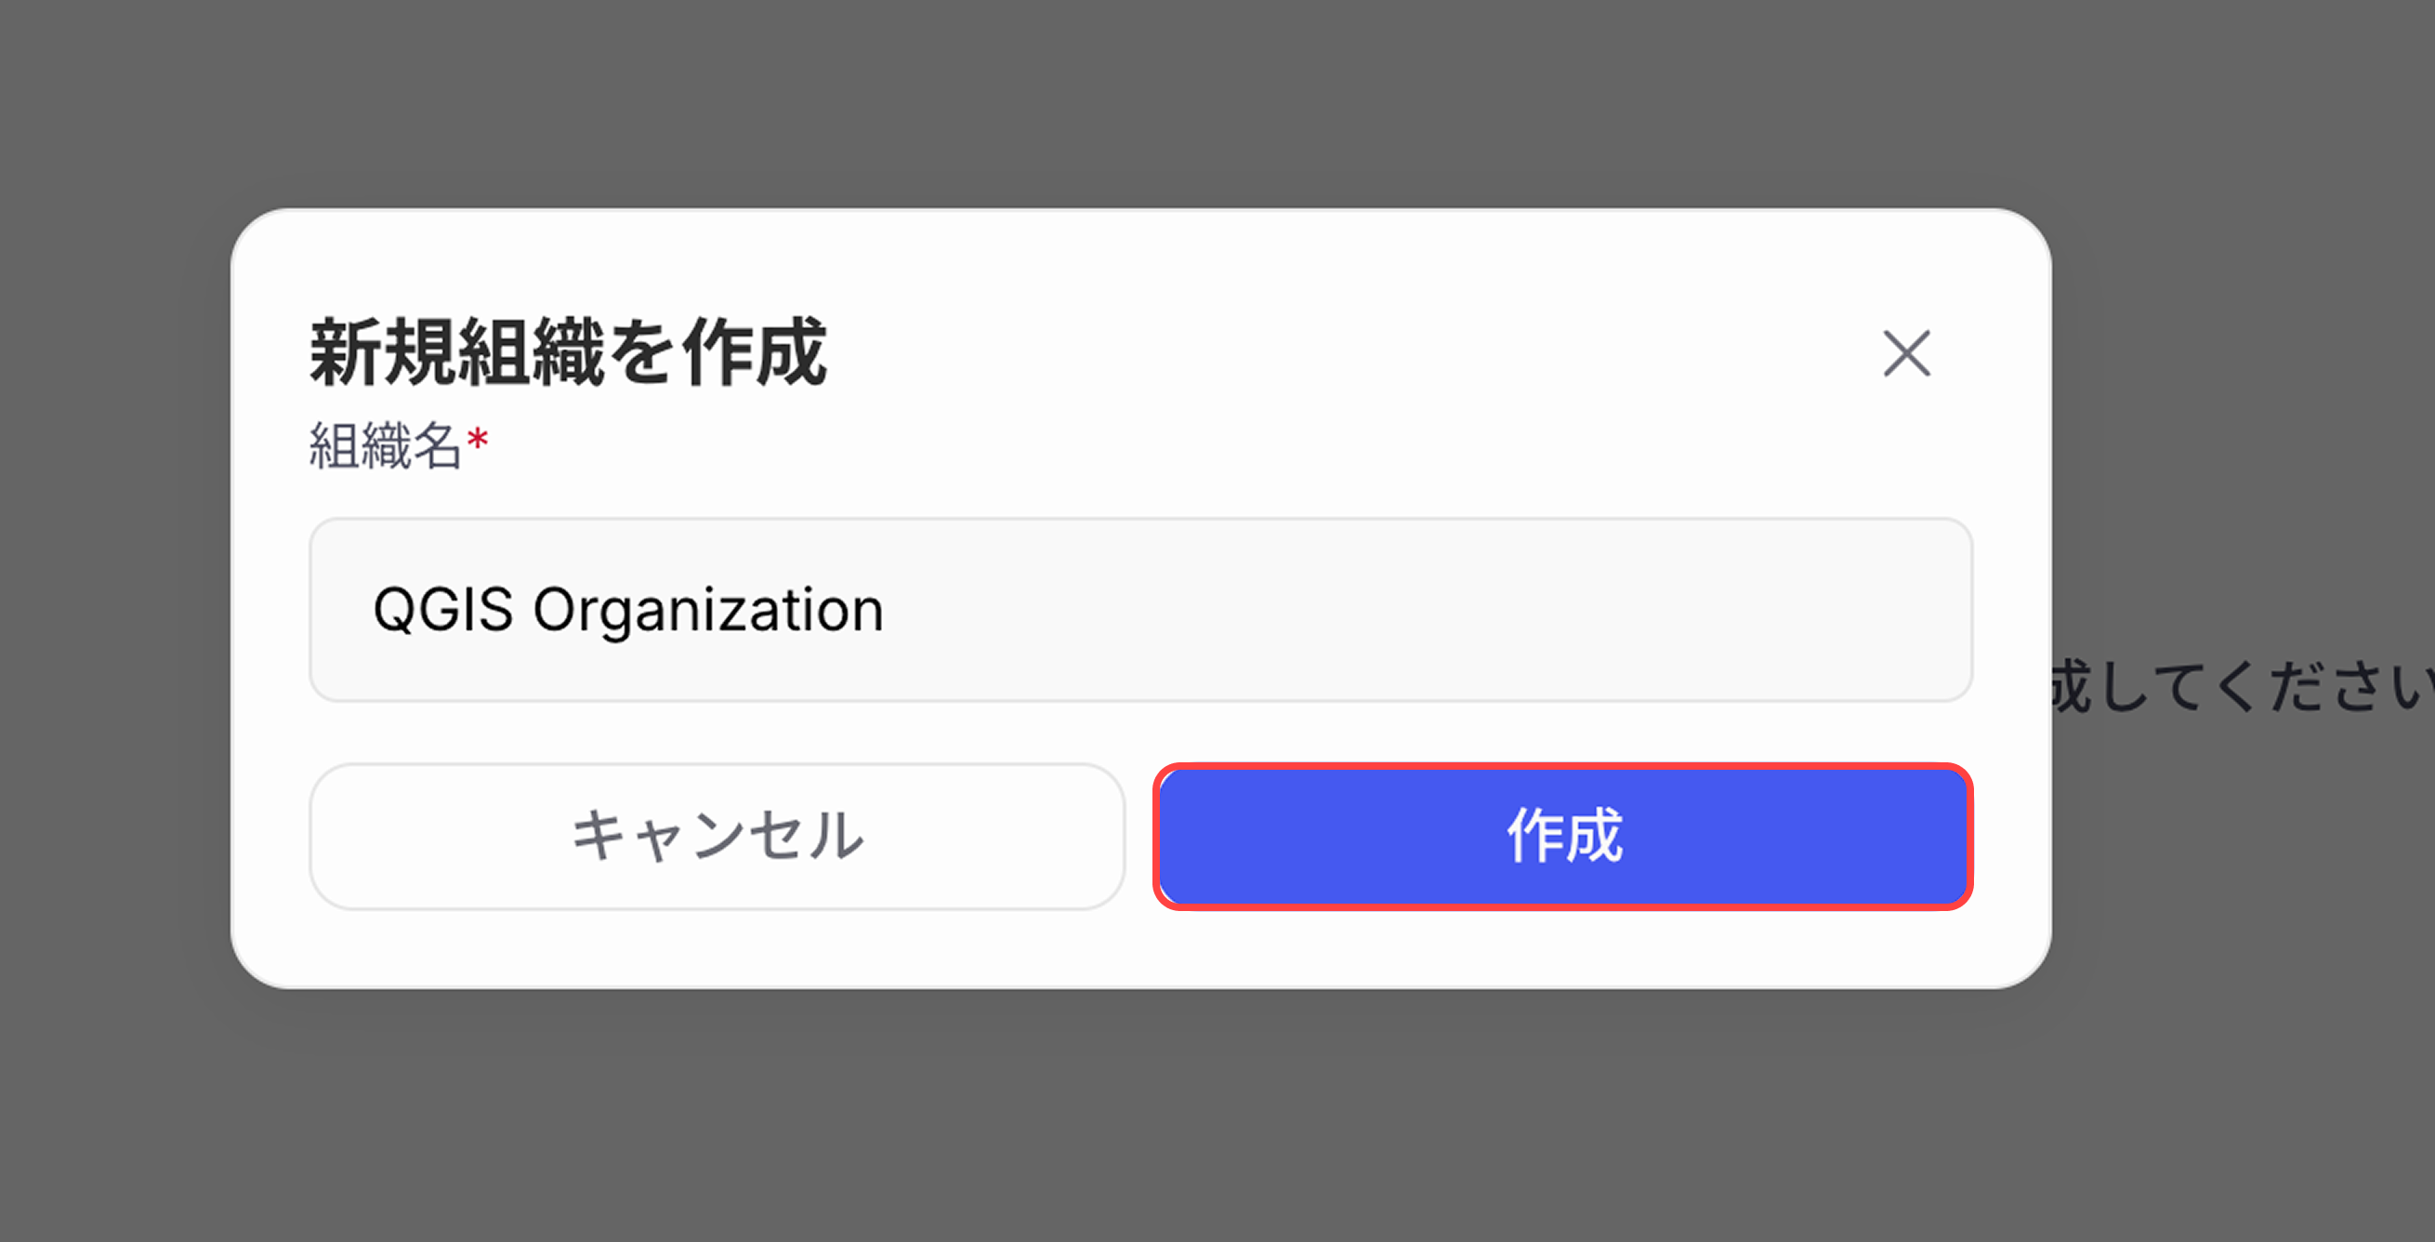Click the red asterisk next to 組織名

click(478, 436)
